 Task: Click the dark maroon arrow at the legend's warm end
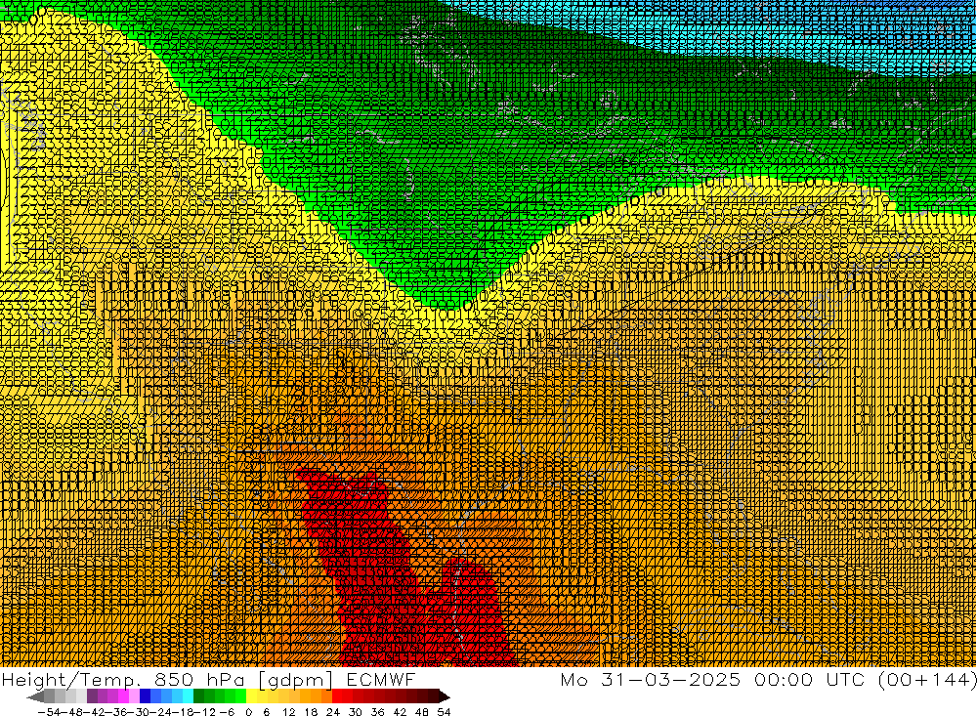(x=445, y=696)
